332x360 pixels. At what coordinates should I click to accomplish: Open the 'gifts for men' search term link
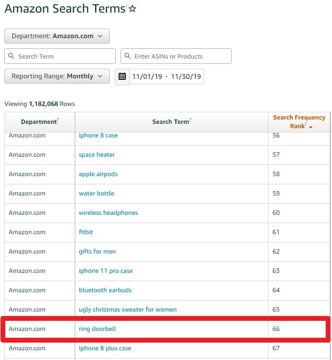97,252
